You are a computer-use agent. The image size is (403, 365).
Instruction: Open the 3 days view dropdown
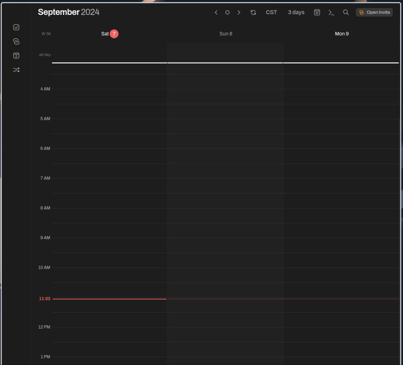[x=296, y=12]
